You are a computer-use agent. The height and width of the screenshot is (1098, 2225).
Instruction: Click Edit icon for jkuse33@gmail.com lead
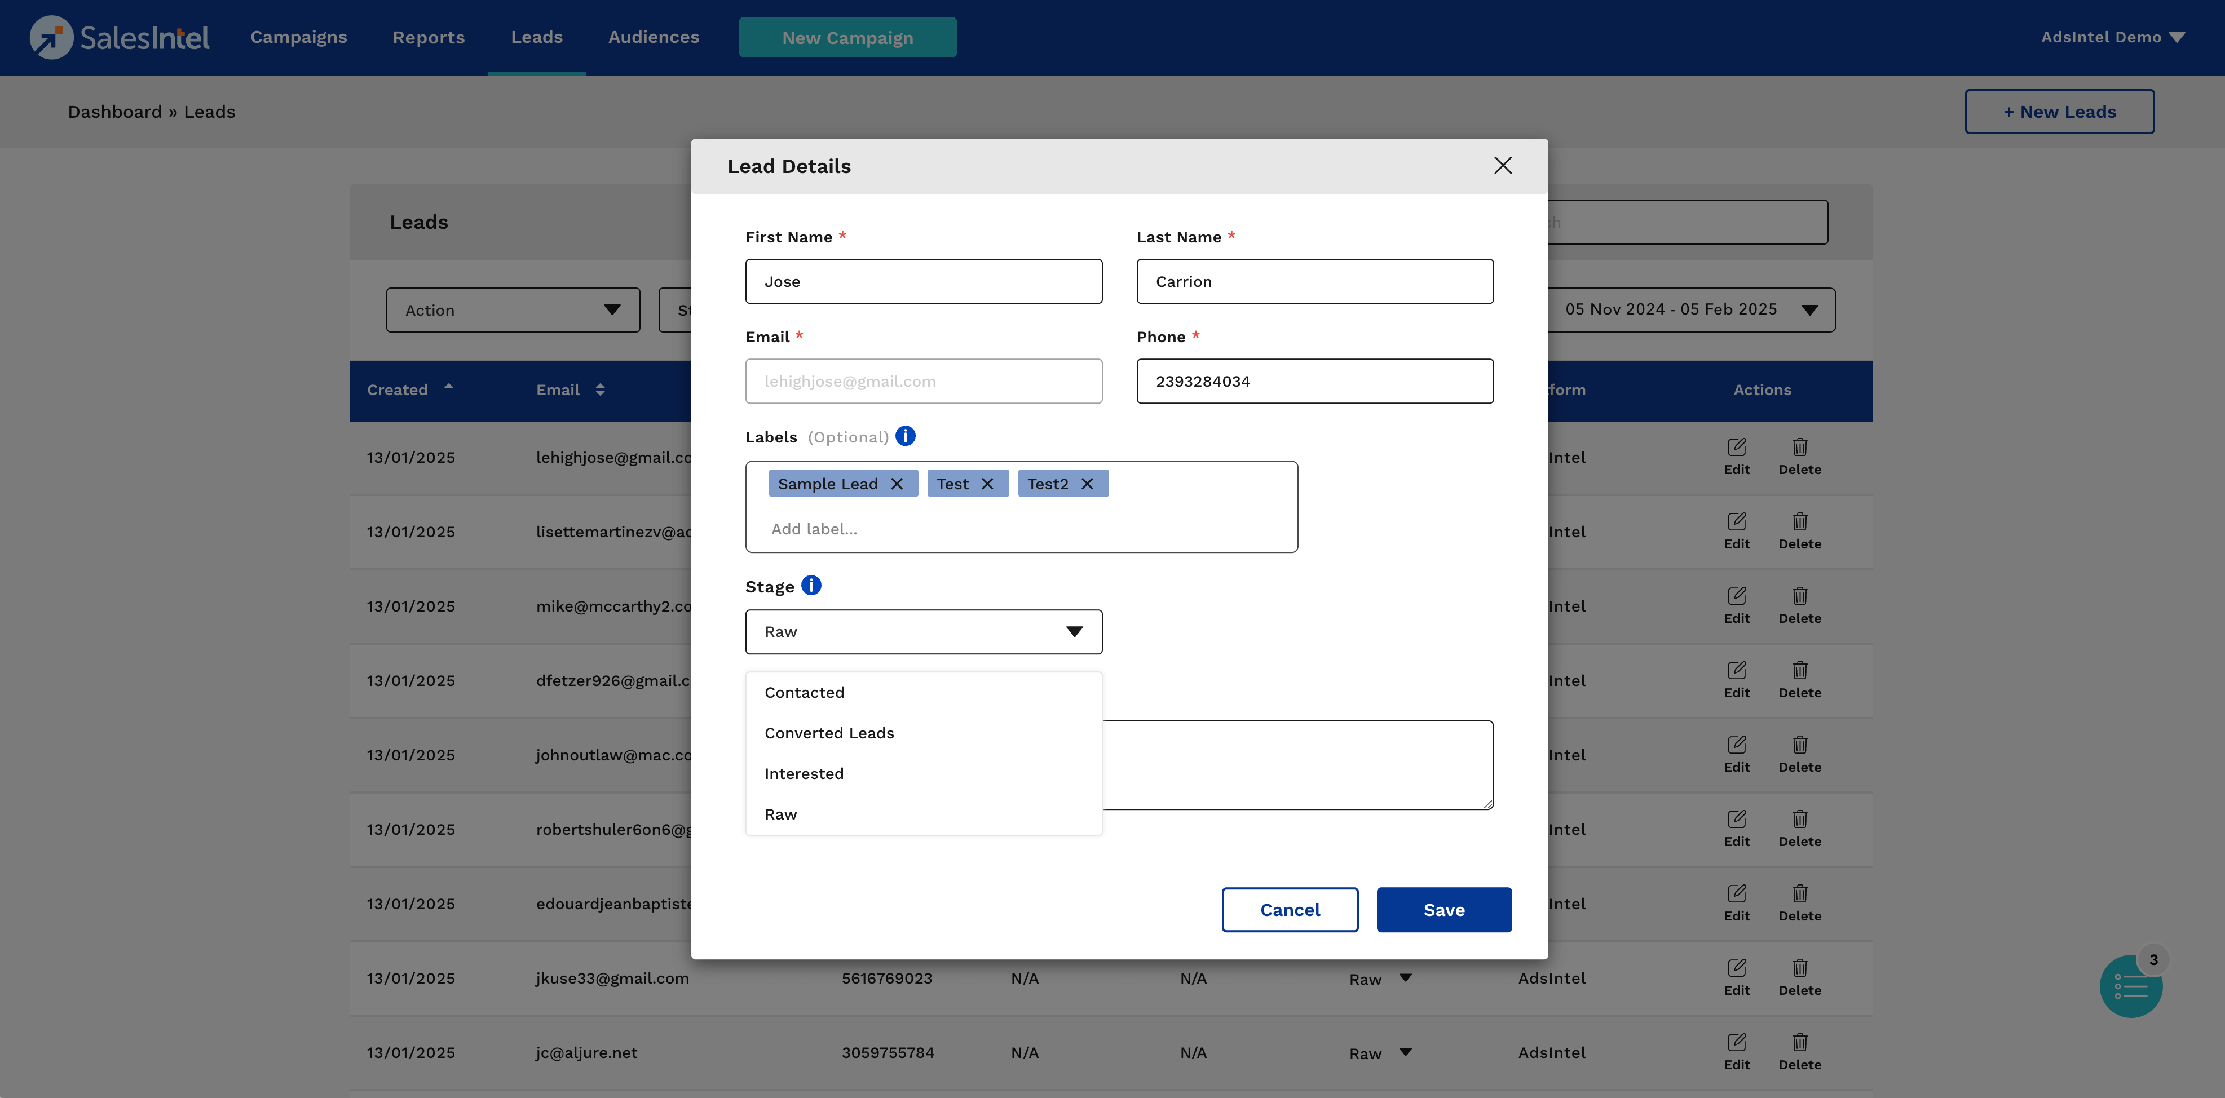(x=1736, y=968)
